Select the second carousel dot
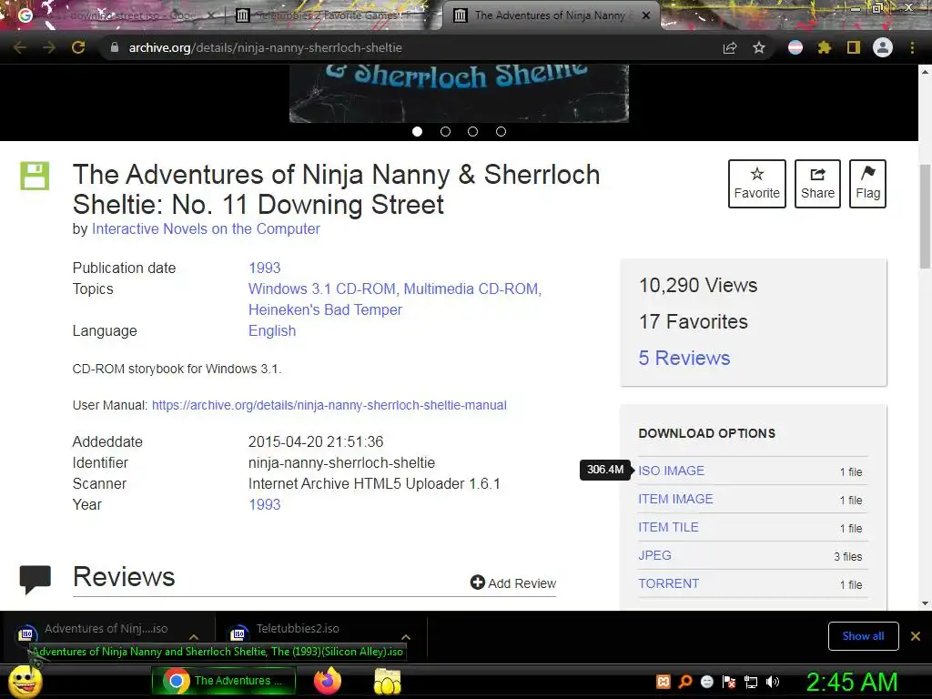The width and height of the screenshot is (932, 699). [445, 131]
